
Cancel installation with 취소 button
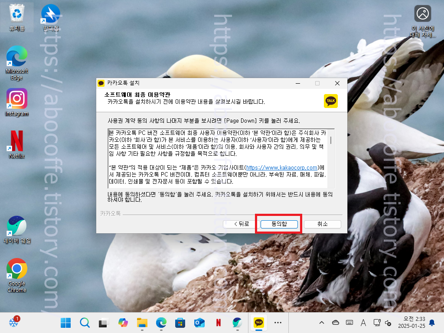point(322,224)
